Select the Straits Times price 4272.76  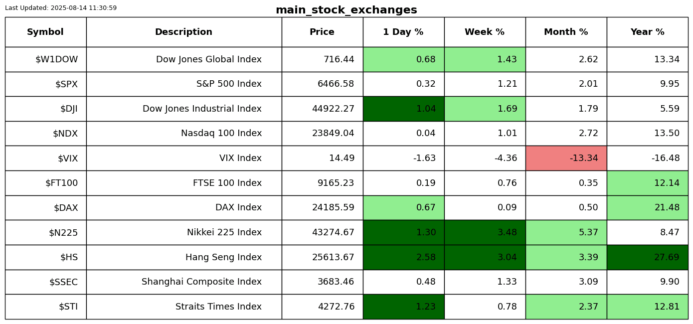coord(336,307)
